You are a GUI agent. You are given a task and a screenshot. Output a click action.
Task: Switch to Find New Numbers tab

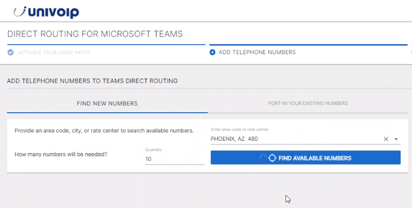click(x=107, y=103)
